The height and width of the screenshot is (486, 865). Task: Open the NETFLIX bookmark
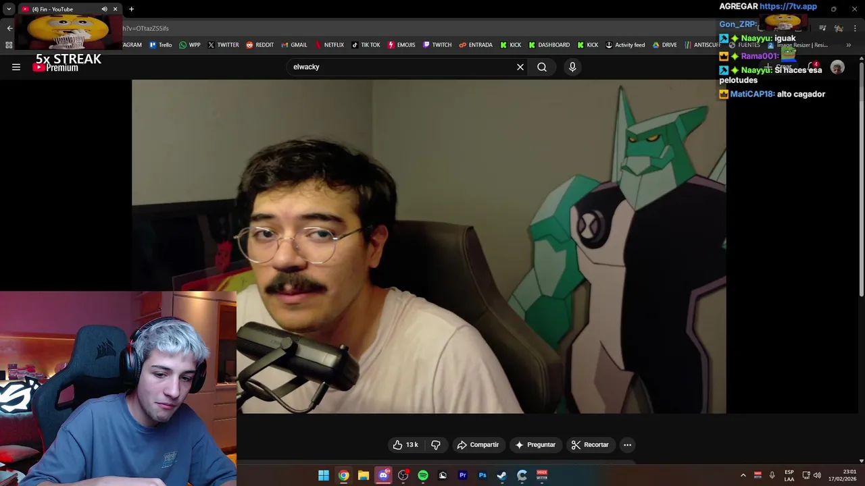(329, 45)
